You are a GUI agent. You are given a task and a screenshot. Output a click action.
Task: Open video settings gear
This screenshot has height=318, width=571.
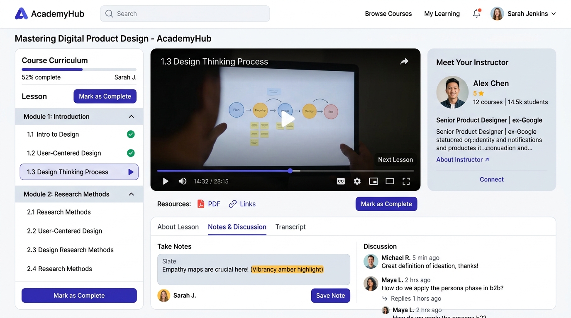click(357, 181)
